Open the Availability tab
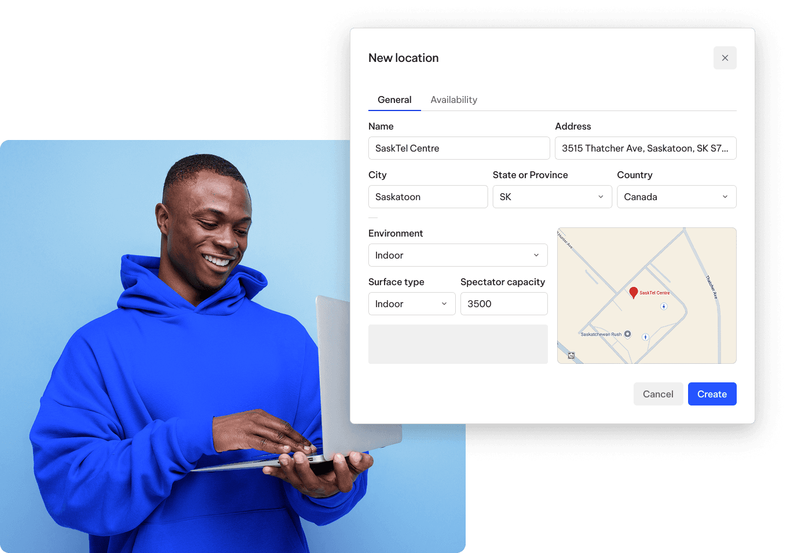This screenshot has height=553, width=790. (x=453, y=99)
